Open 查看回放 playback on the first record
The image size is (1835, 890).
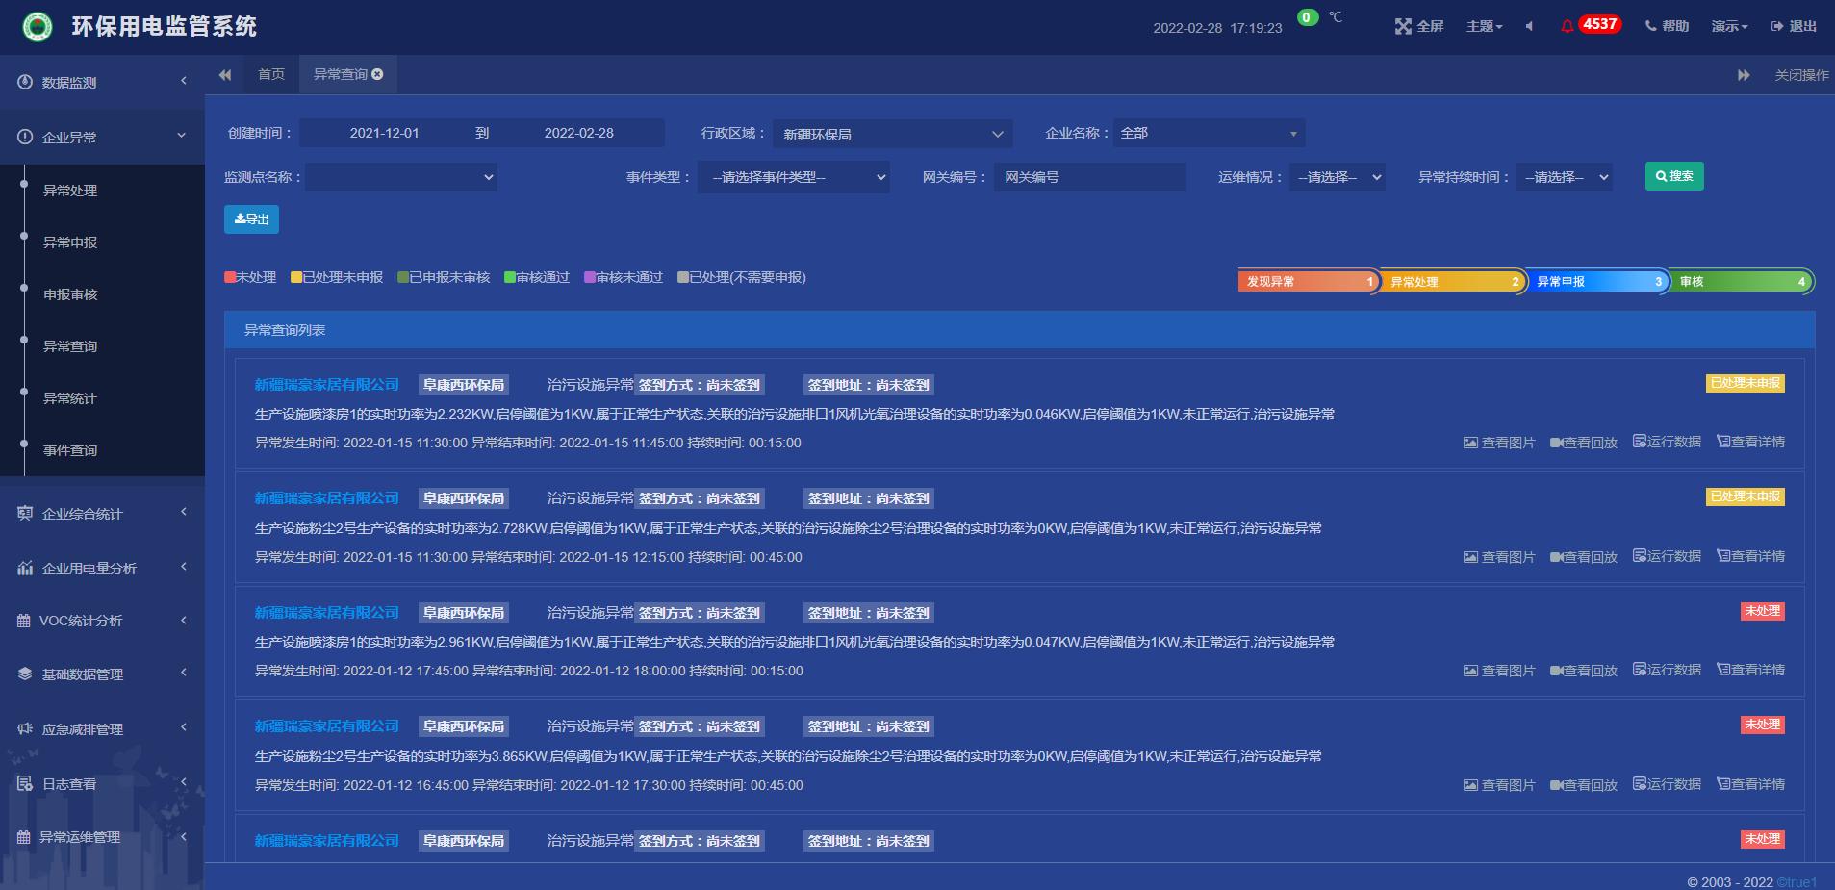[x=1584, y=442]
